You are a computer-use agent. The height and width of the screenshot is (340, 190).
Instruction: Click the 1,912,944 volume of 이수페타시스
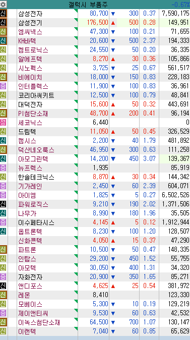click(175, 222)
